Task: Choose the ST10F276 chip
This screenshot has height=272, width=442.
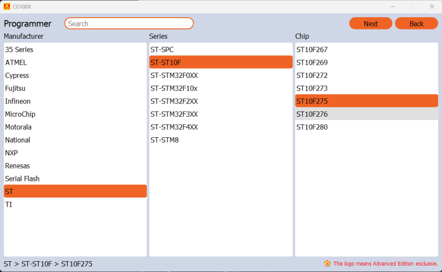Action: 312,114
